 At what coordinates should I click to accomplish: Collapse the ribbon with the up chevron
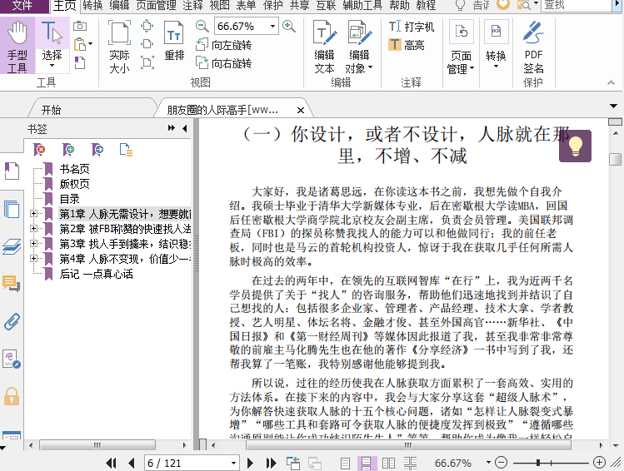tap(611, 82)
